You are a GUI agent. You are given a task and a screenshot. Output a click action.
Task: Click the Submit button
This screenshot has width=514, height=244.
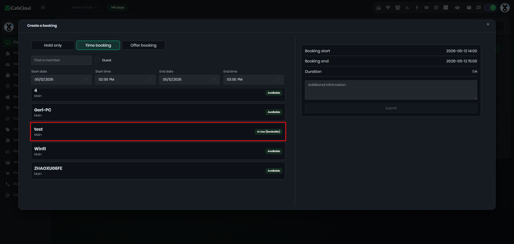tap(391, 108)
